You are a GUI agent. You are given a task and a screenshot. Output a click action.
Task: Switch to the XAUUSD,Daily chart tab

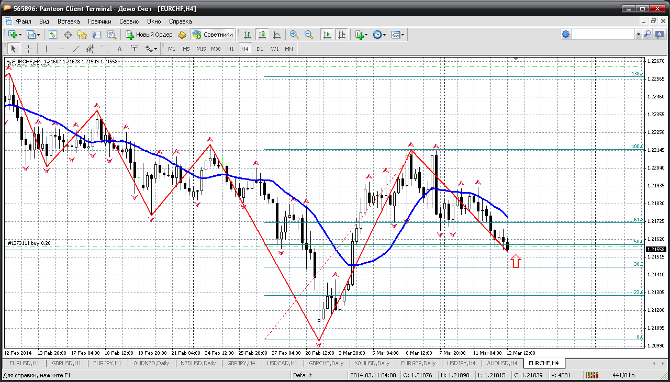pyautogui.click(x=372, y=363)
